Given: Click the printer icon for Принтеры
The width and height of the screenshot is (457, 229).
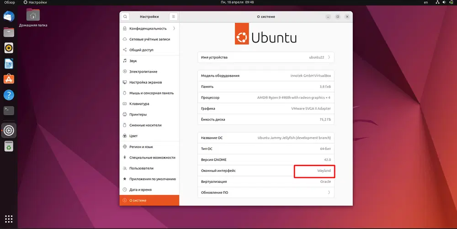Looking at the screenshot, I should coord(125,114).
